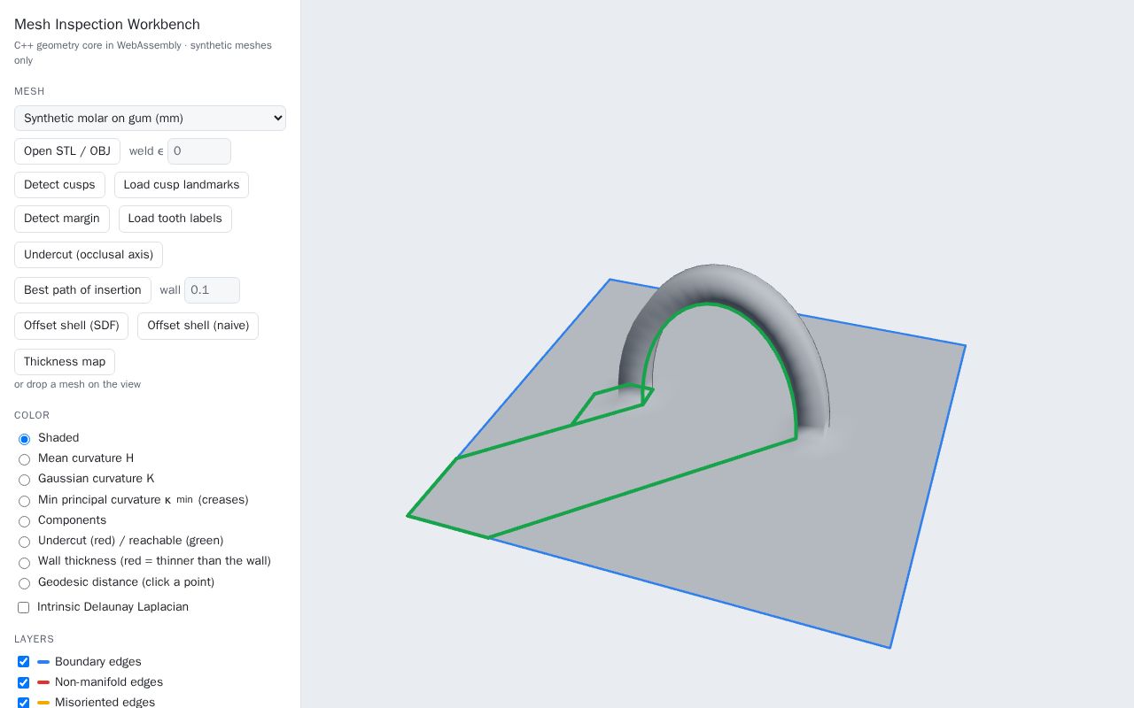Click 'or drop a mesh on the view' text

77,384
